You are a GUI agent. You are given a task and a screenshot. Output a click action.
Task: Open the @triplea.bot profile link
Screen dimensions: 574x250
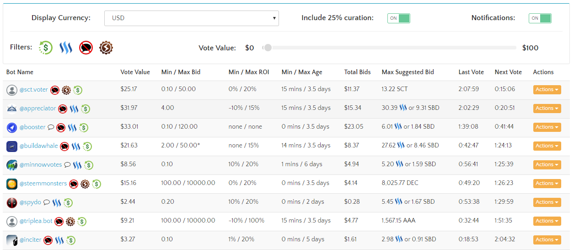[36, 221]
